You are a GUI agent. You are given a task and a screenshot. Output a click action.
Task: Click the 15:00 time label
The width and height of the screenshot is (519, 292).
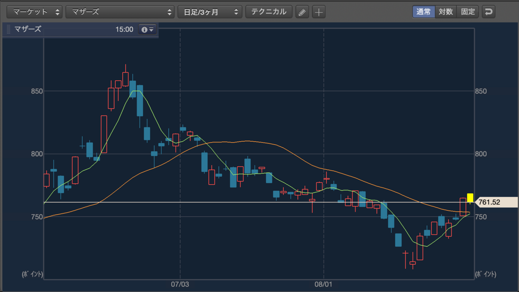[x=124, y=30]
